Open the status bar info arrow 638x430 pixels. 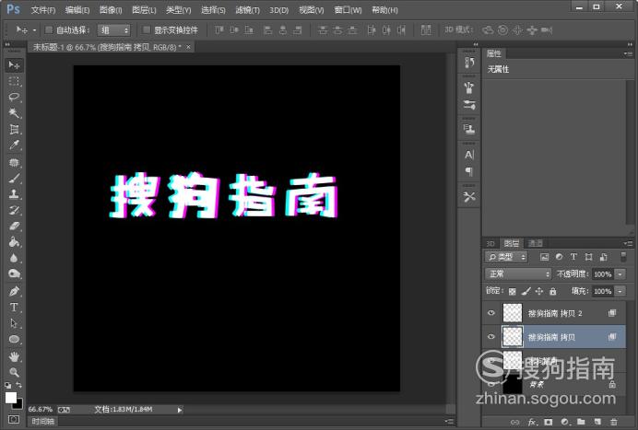click(x=180, y=410)
